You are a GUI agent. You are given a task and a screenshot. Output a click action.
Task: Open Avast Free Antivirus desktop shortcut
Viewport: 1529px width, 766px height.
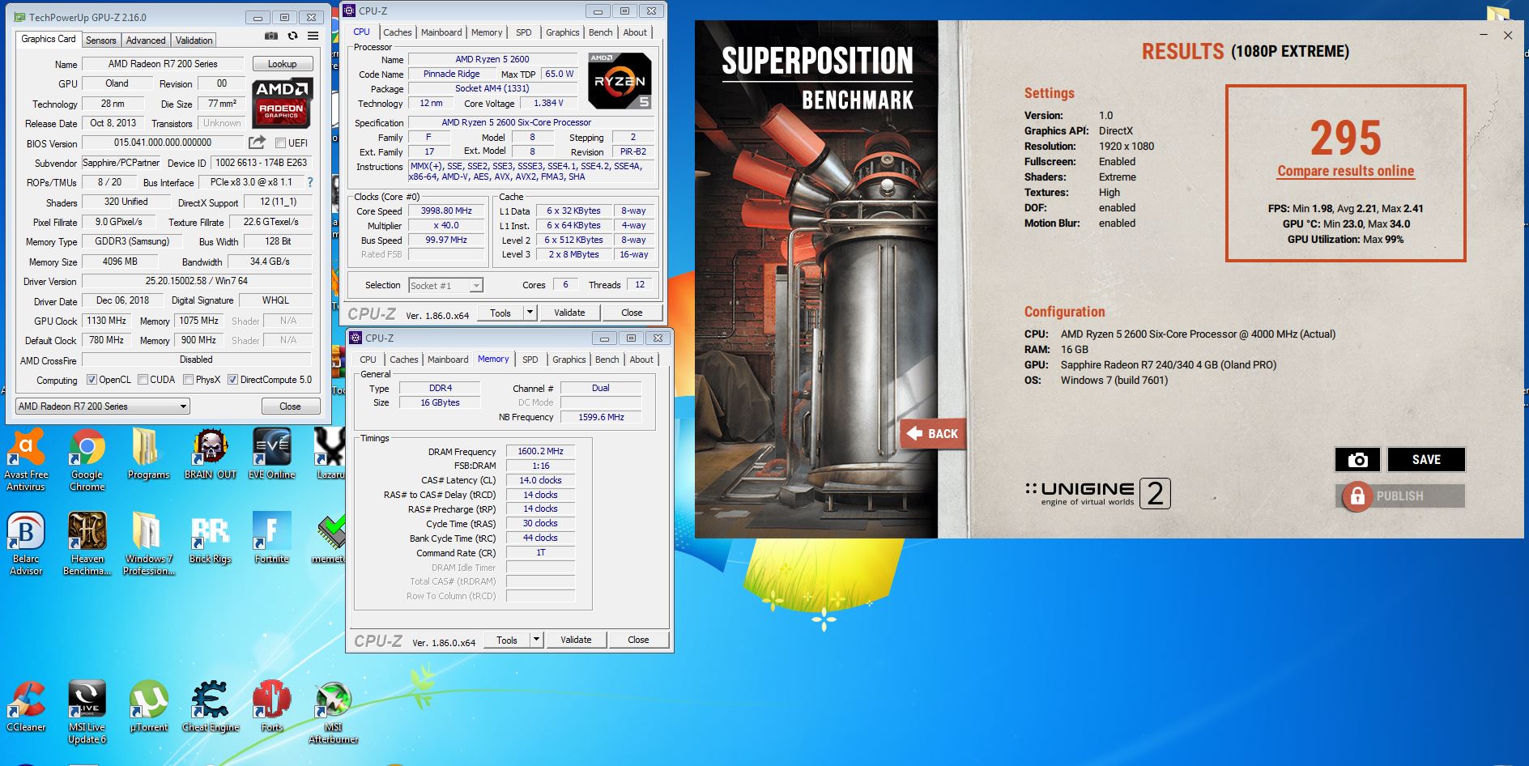coord(26,460)
